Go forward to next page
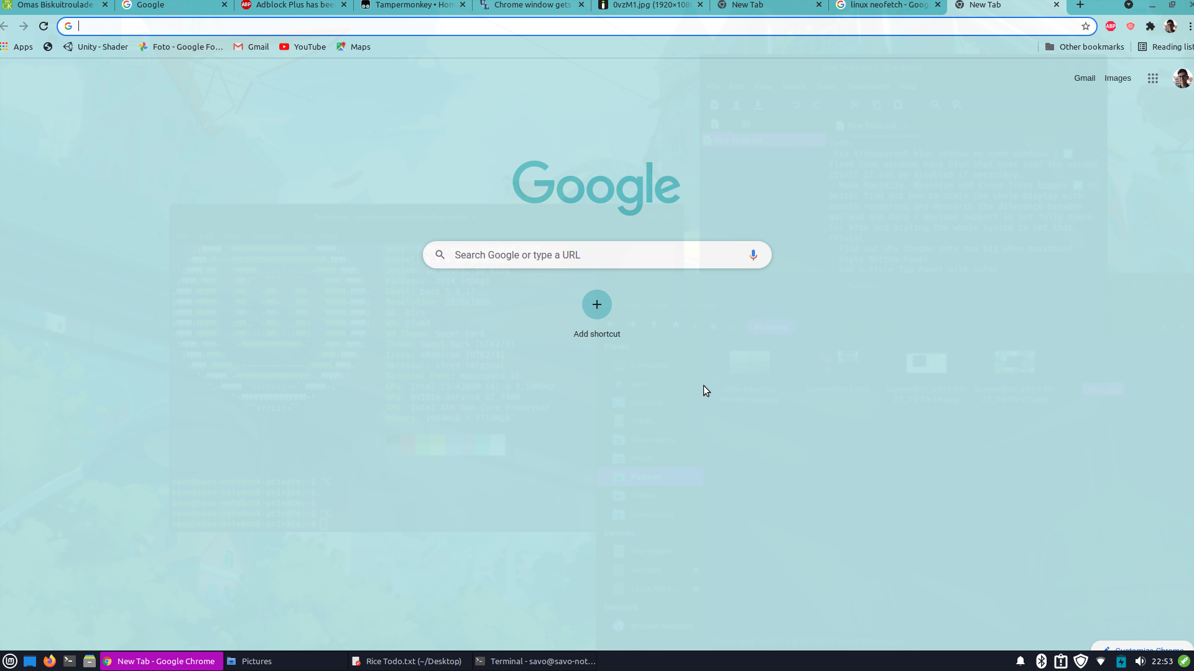This screenshot has height=671, width=1194. click(24, 26)
